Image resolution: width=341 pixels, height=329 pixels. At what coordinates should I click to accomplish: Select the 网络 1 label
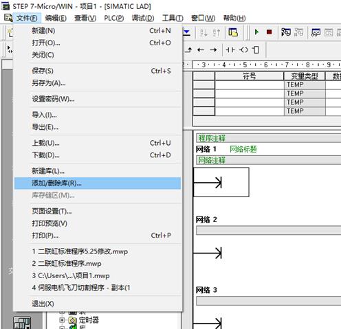(x=206, y=149)
